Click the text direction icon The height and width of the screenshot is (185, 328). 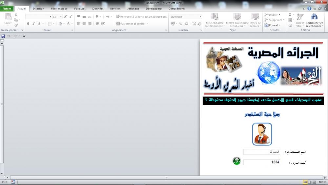click(x=107, y=16)
